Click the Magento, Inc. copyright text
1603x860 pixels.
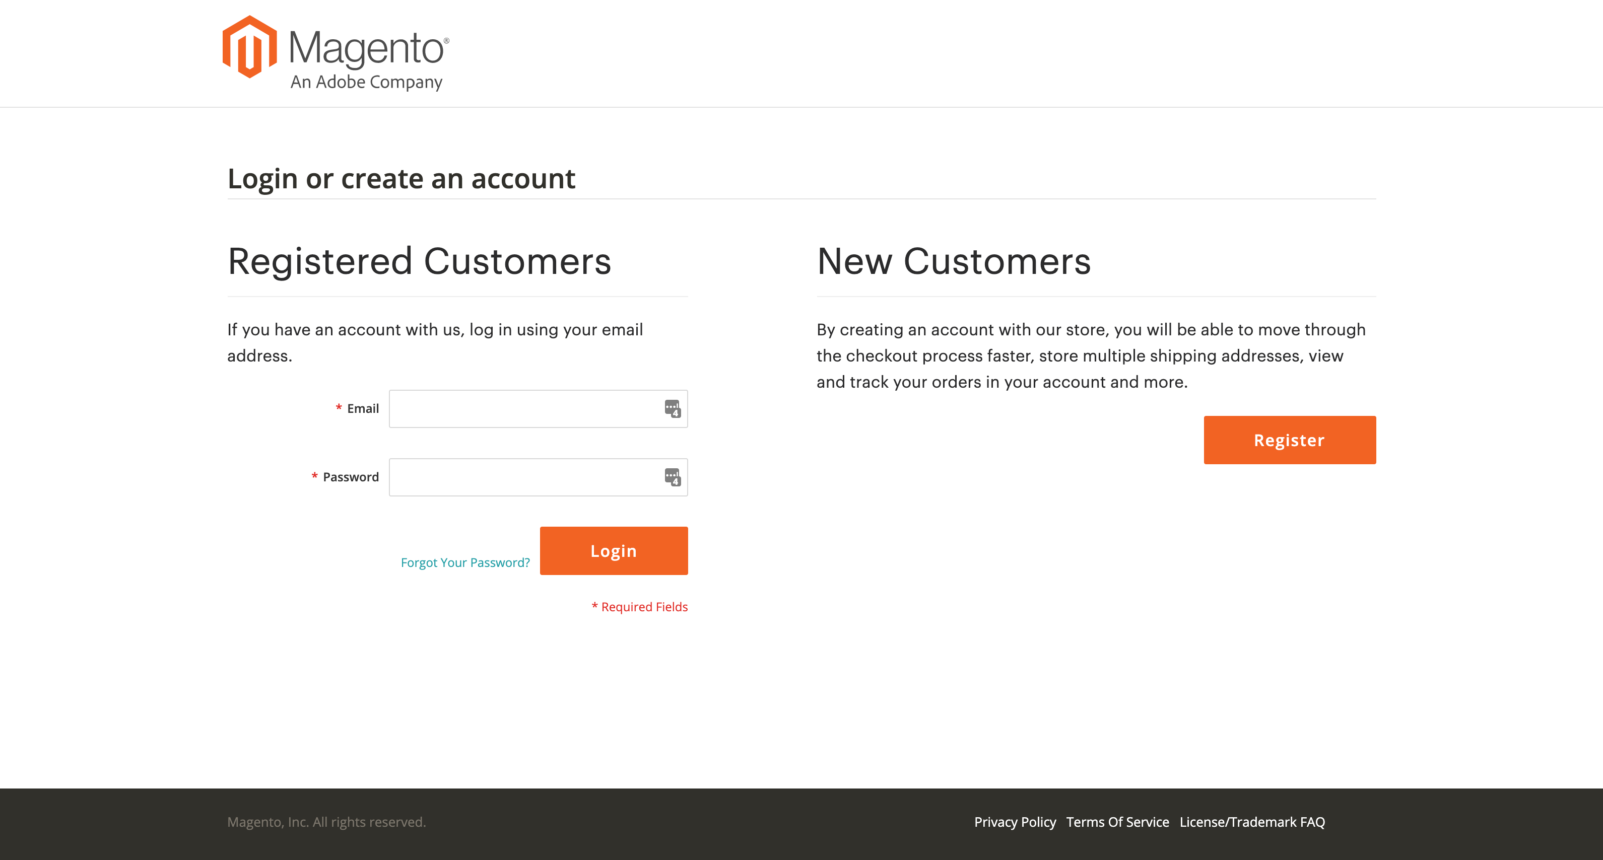(x=327, y=822)
